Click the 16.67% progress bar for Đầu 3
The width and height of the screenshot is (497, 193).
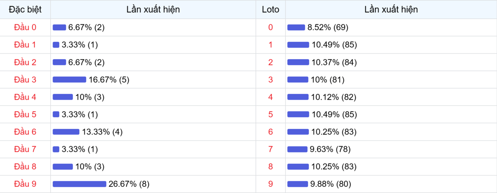click(x=69, y=80)
